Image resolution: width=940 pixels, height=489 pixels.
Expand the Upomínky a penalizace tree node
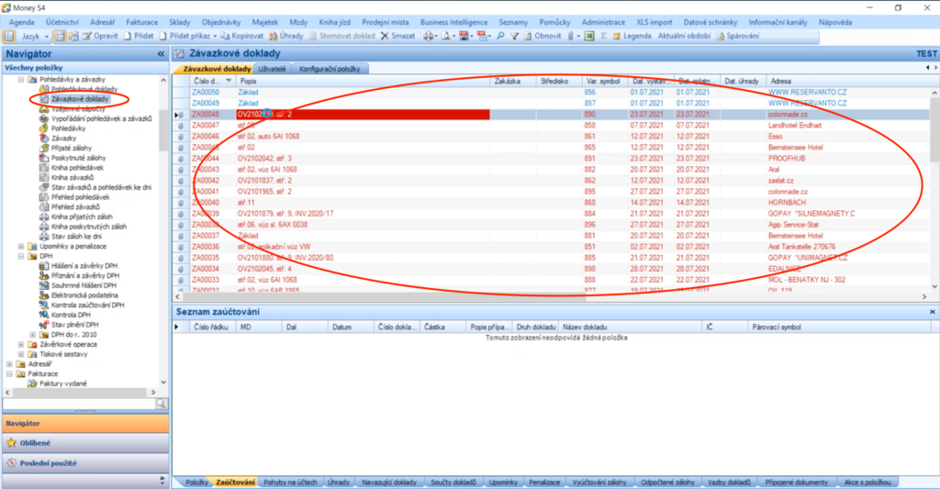click(x=21, y=246)
